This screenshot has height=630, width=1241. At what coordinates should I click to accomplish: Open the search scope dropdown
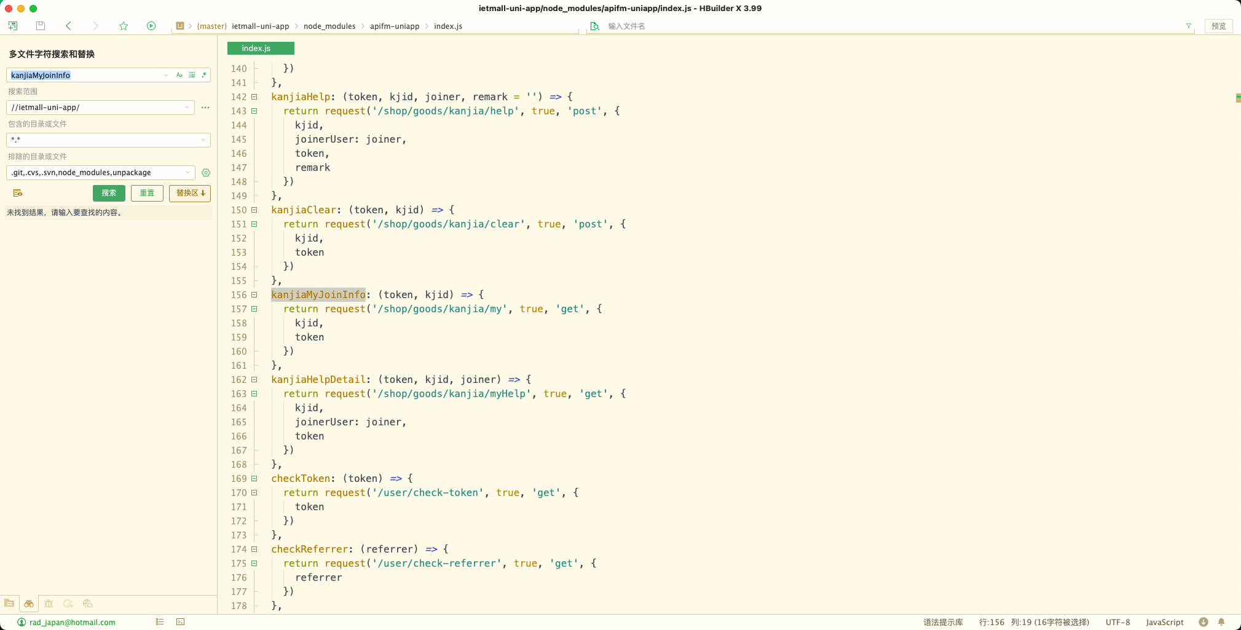(187, 108)
